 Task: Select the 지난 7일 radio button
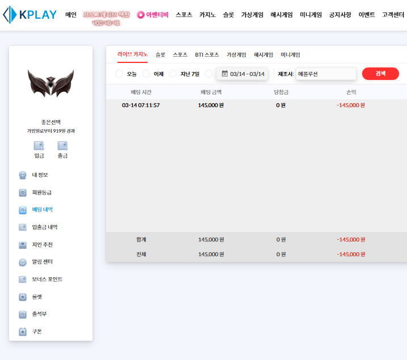[173, 74]
